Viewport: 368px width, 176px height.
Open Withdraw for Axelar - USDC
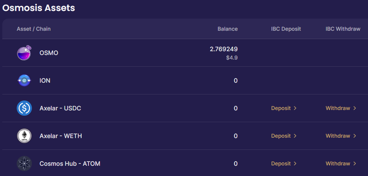coord(341,108)
